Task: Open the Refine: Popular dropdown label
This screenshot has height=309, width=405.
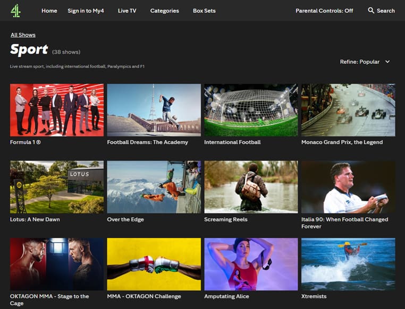Action: click(x=359, y=62)
